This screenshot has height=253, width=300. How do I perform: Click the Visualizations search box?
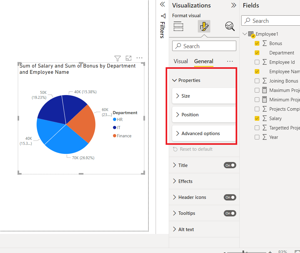[x=204, y=46]
